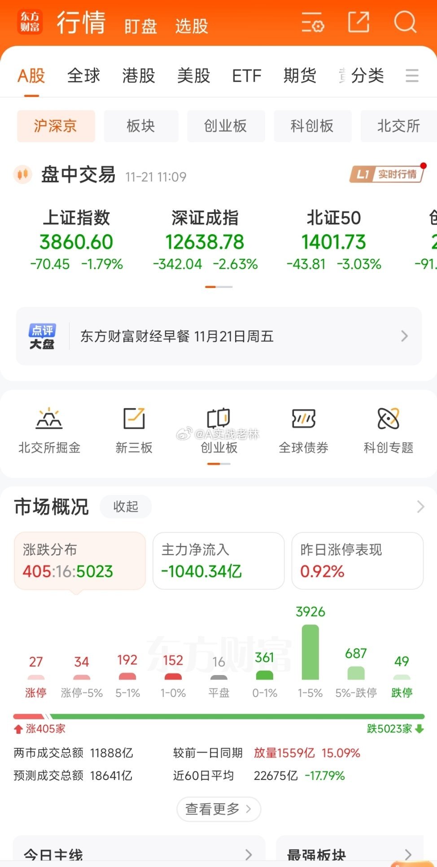Tap the 3926 green 1-5% bar
This screenshot has height=867, width=437.
(x=310, y=652)
